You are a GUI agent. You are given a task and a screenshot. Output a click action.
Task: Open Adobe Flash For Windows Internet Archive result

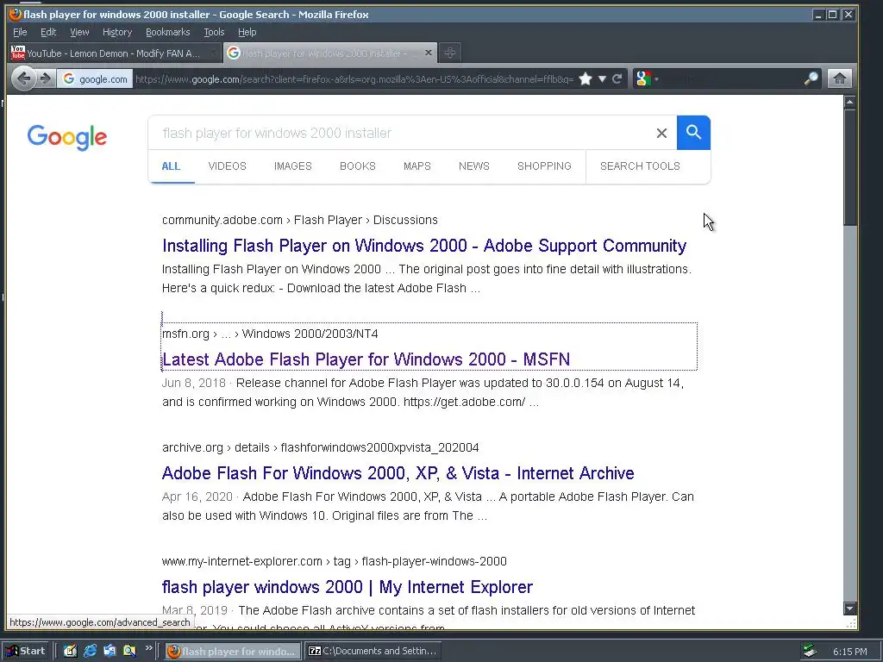click(x=398, y=473)
